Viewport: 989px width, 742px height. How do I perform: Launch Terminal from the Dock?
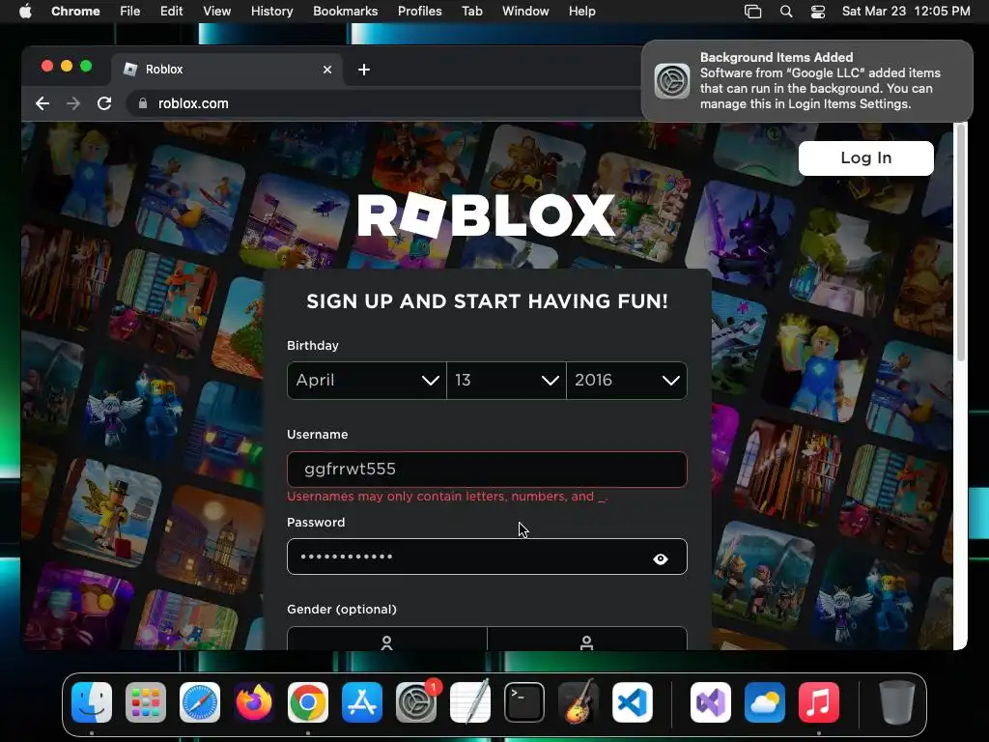tap(524, 702)
